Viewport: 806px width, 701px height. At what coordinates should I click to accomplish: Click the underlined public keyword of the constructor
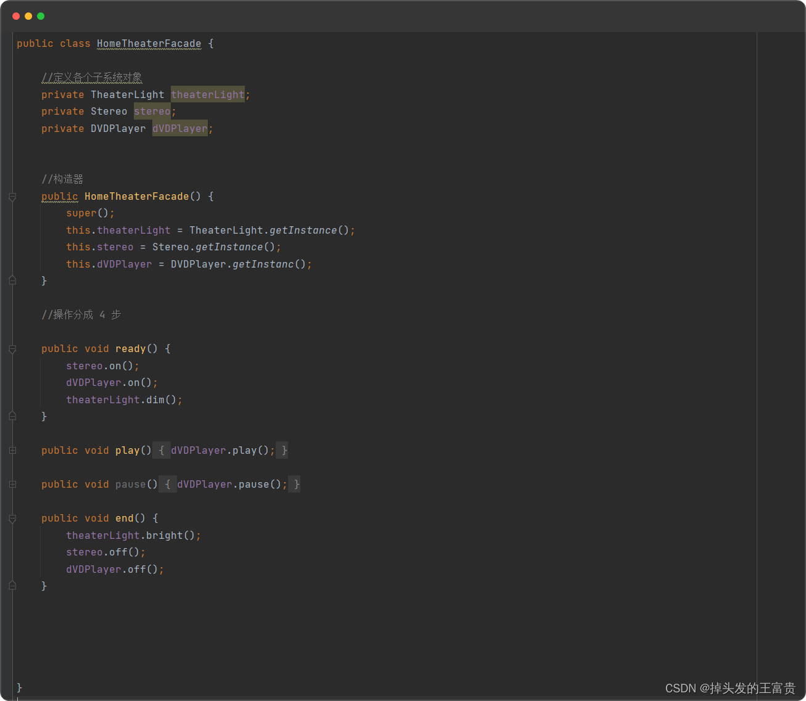point(60,197)
